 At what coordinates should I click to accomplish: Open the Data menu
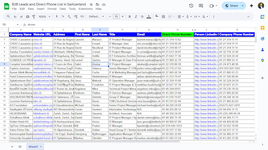[x=63, y=9]
